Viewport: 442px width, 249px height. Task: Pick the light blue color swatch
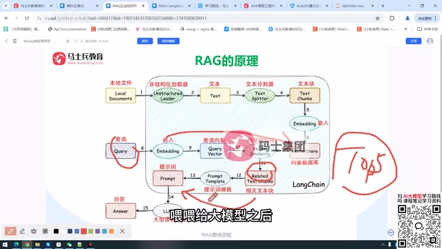[77, 231]
